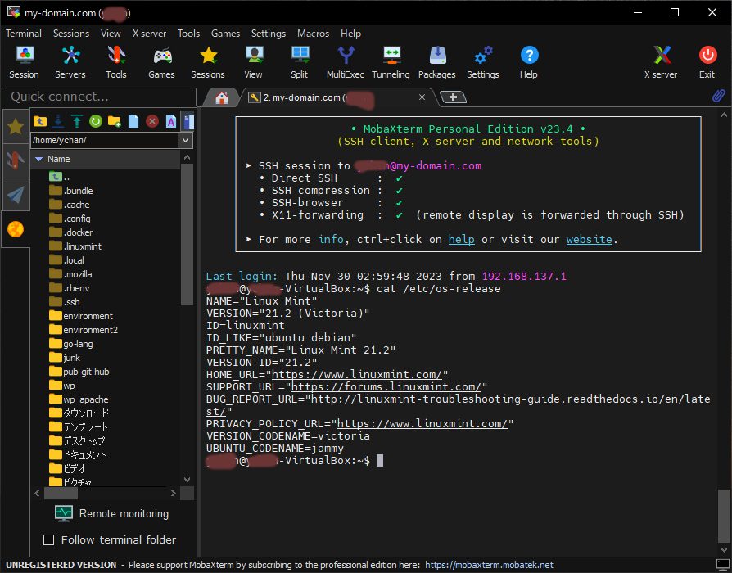This screenshot has height=573, width=732.
Task: Open the Sessions menu
Action: [71, 34]
